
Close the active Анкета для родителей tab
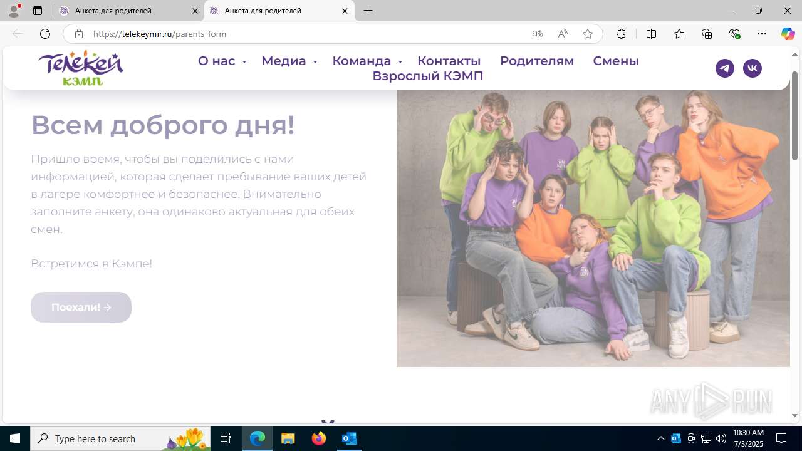coord(345,11)
